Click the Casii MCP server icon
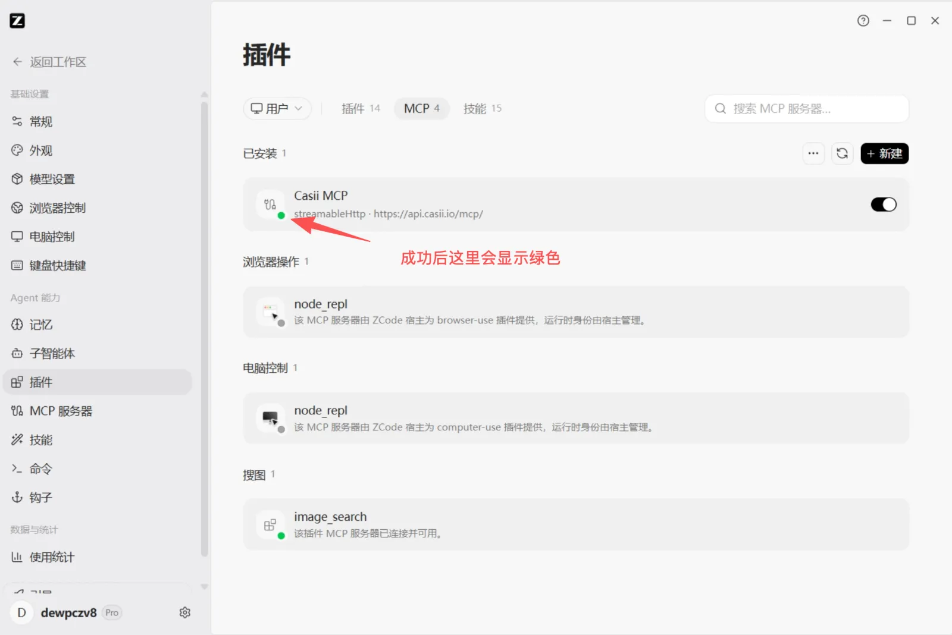Screen dimensions: 952x635 (270, 205)
